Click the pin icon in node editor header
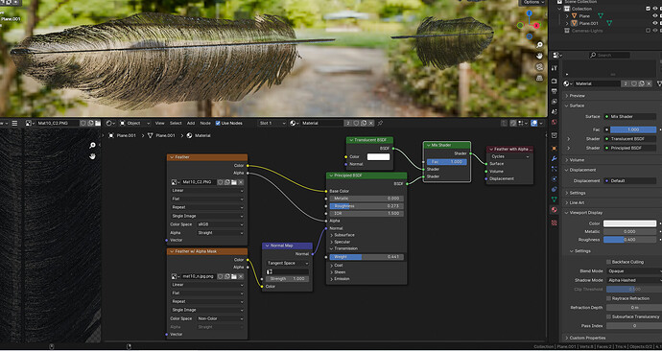662x351 pixels. (380, 123)
